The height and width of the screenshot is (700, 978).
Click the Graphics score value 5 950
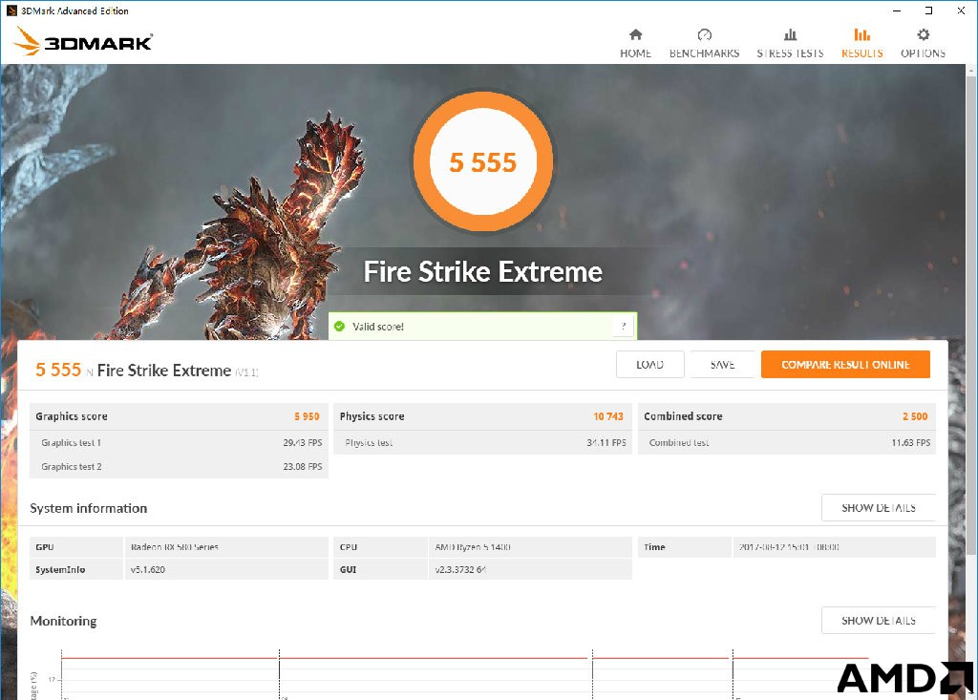coord(307,416)
